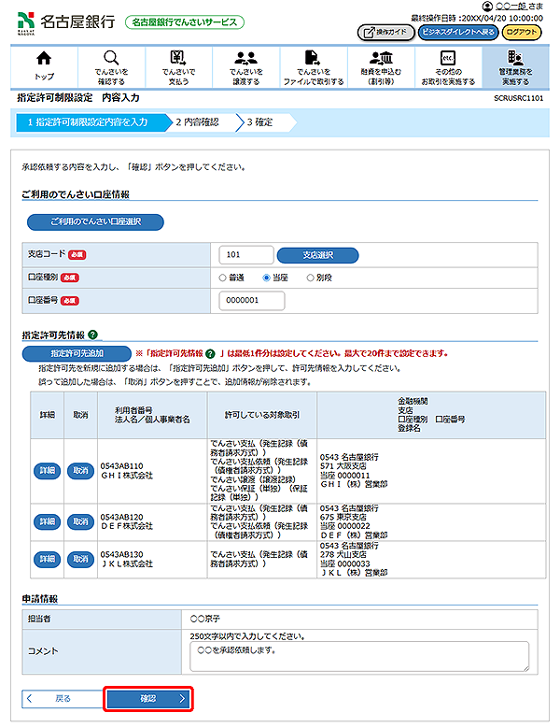
Task: Open でんさいをファイルで取引する icon
Action: point(312,59)
